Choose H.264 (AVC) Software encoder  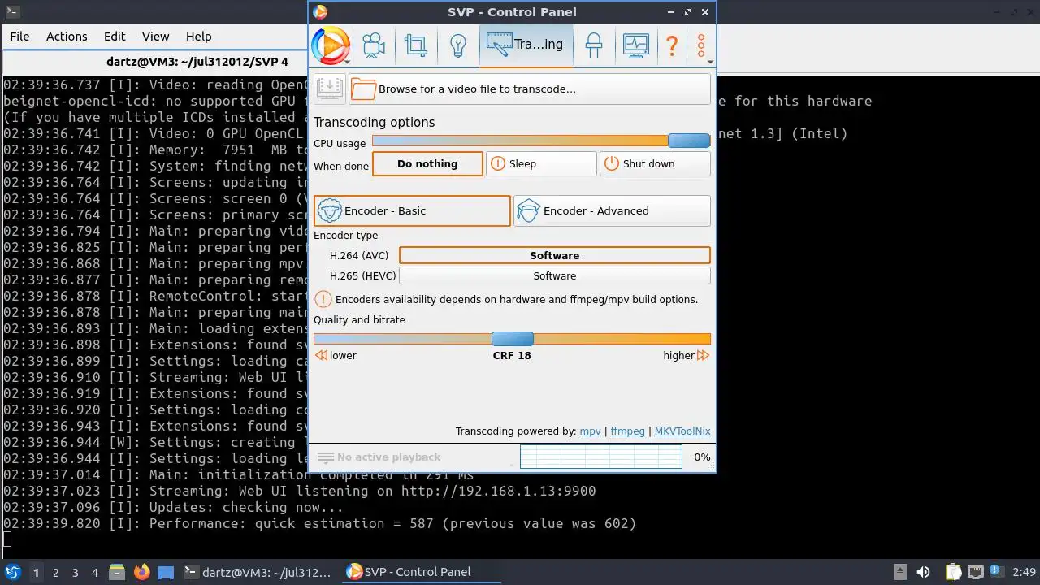coord(554,255)
